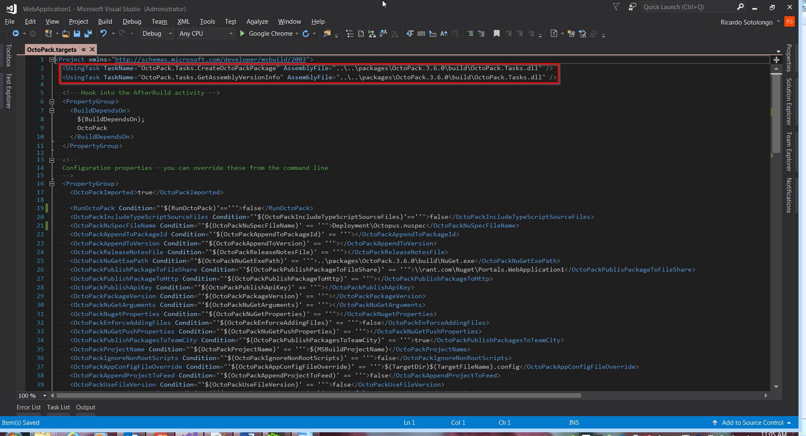
Task: Click the Quick Launch magnifier icon
Action: [740, 7]
